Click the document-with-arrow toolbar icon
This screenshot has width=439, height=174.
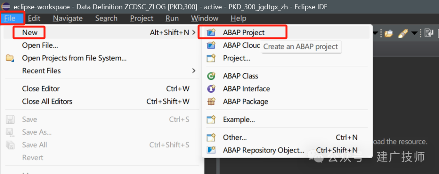coord(429,34)
